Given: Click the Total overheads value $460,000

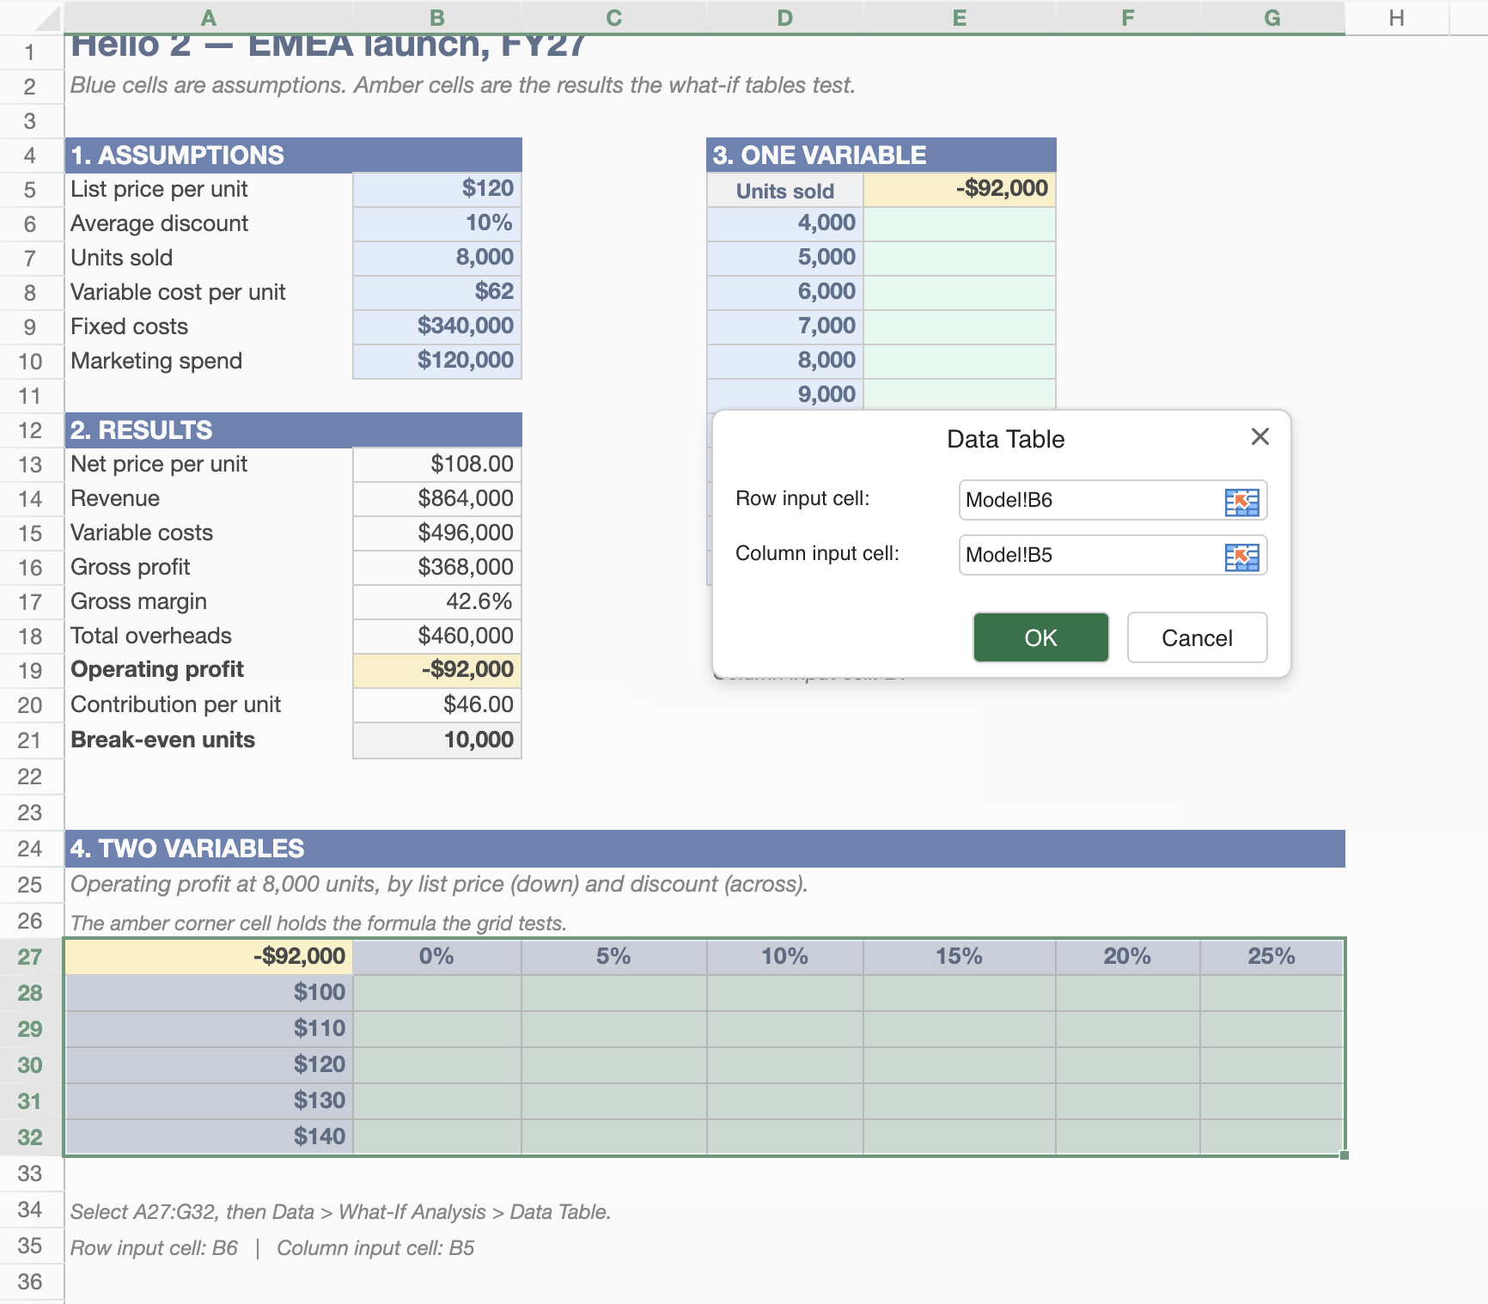Looking at the screenshot, I should (x=436, y=636).
